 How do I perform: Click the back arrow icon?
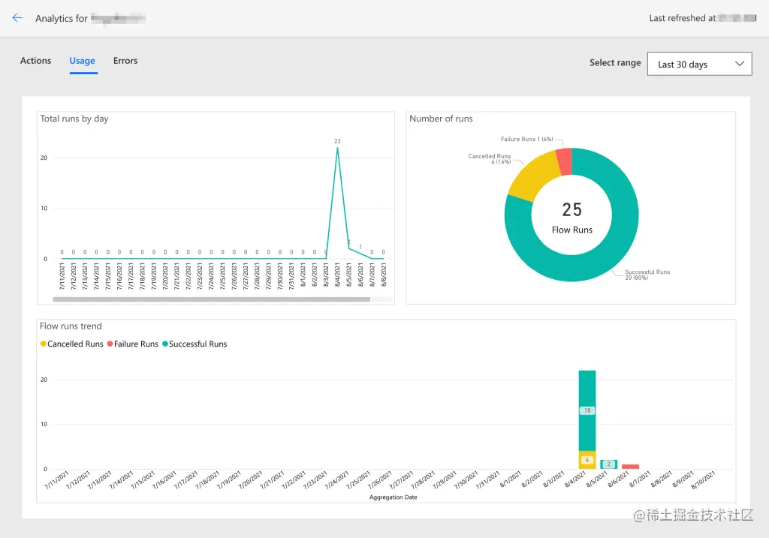point(17,18)
